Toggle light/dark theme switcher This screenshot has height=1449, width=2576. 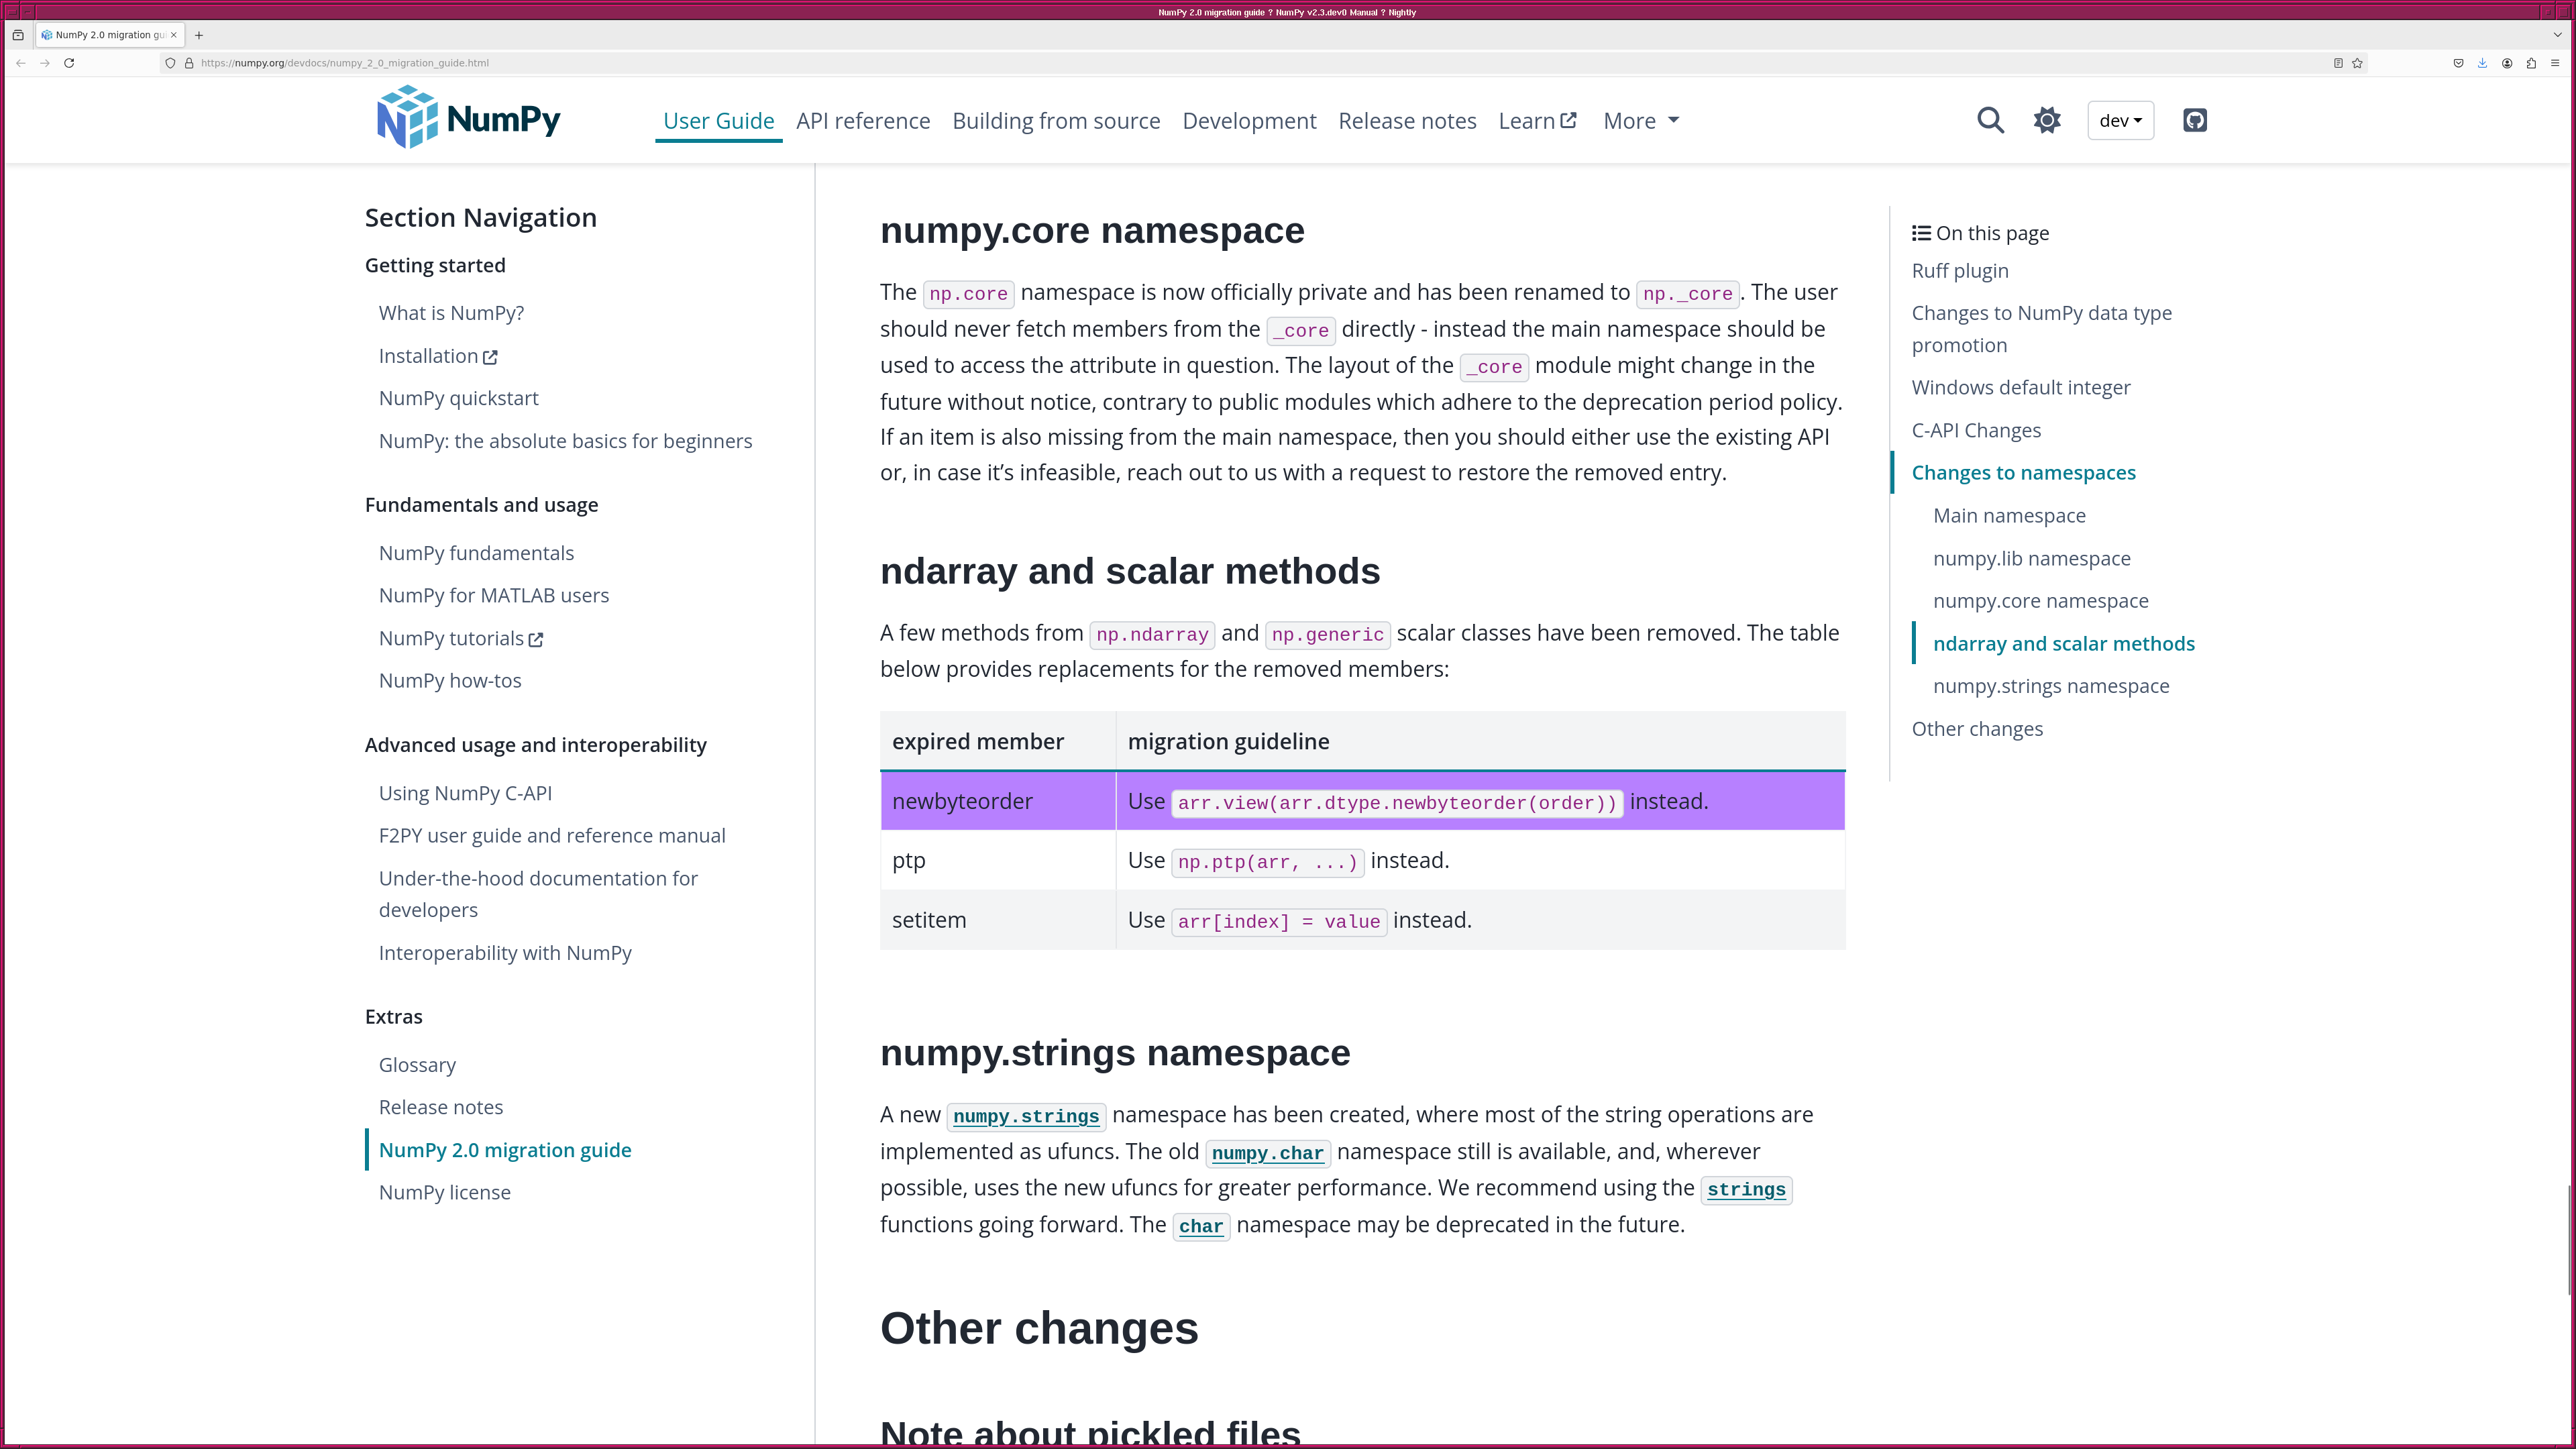point(2046,120)
